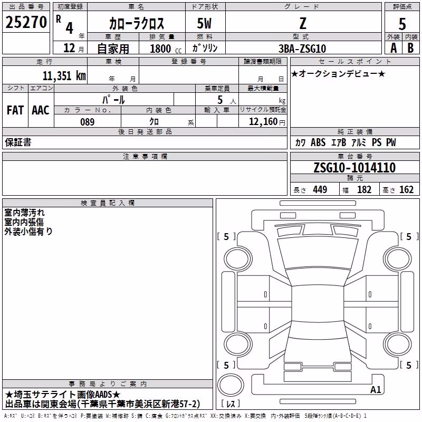The image size is (422, 422).
Task: Click the damage code legend at the bottom
Action: tap(185, 416)
